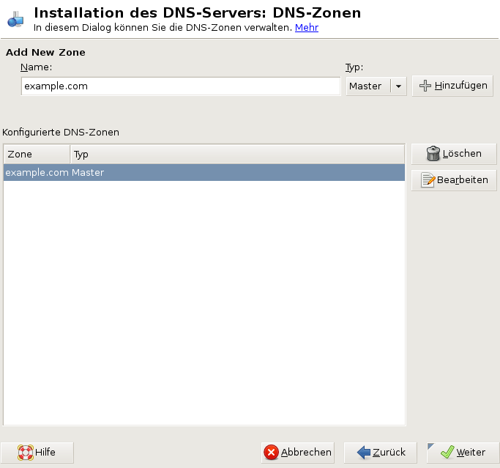
Task: Click the red X Abbrechen icon
Action: point(272,453)
